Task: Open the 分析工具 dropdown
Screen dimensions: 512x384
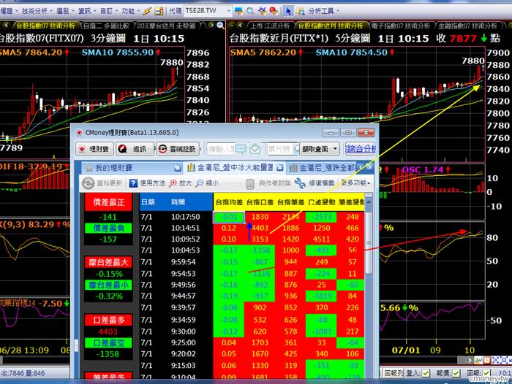Action: tap(324, 11)
